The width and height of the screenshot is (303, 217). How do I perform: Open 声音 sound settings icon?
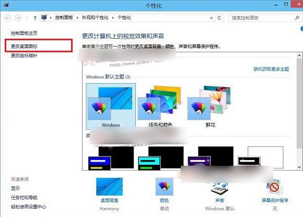click(219, 188)
